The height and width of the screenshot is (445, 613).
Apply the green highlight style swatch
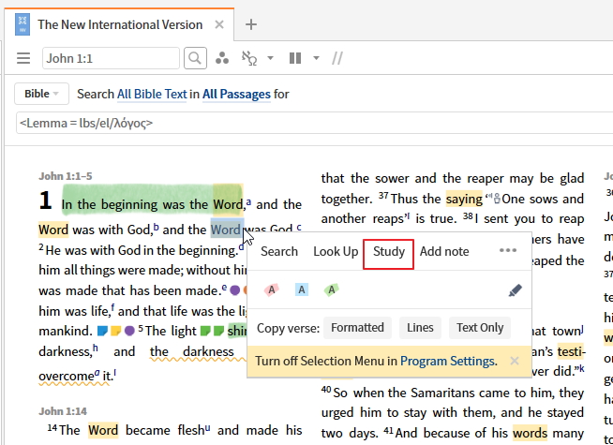(x=331, y=289)
